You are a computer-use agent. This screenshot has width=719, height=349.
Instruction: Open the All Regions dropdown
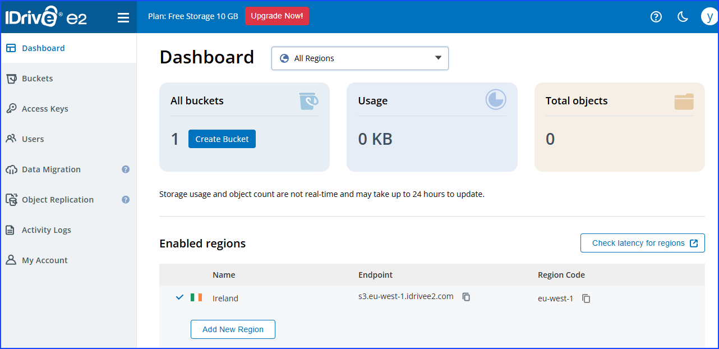(x=359, y=58)
